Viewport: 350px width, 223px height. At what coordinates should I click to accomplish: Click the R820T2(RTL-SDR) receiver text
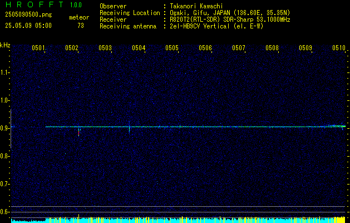230,20
